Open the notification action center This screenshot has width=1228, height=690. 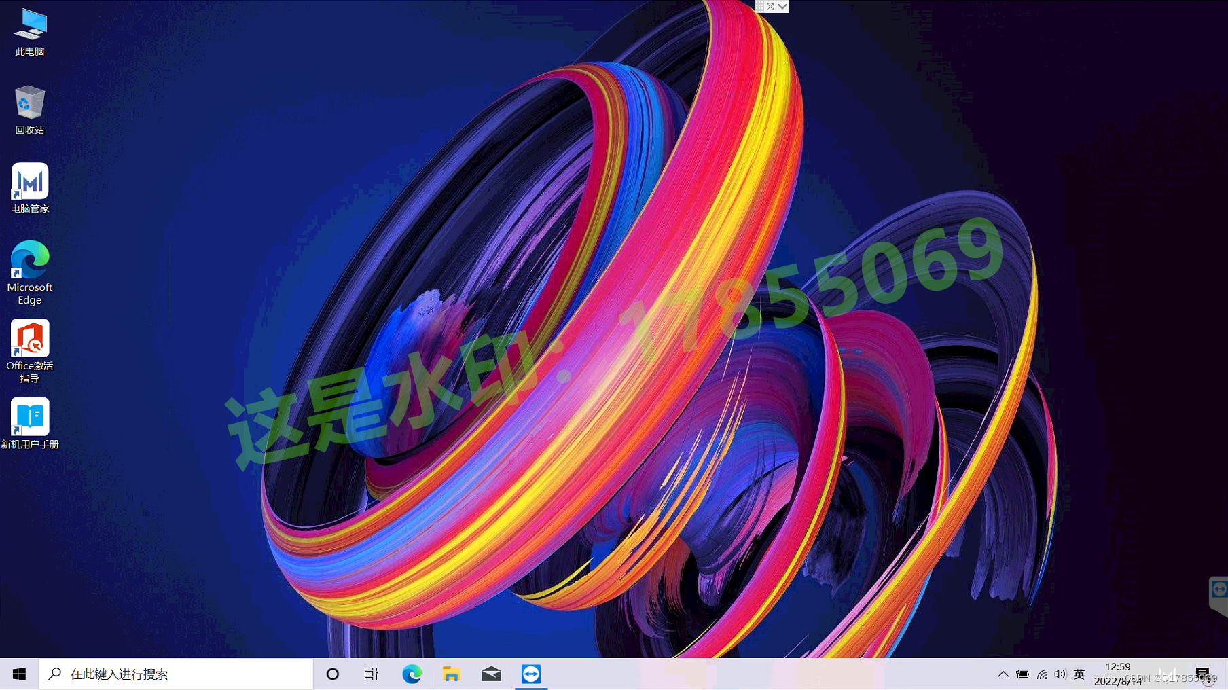coord(1203,674)
